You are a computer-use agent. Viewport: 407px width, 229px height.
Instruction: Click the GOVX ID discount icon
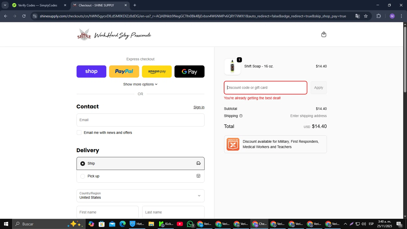click(x=233, y=144)
